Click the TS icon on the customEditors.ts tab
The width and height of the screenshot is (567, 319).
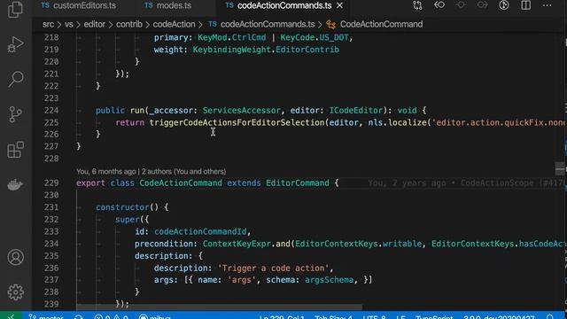45,5
